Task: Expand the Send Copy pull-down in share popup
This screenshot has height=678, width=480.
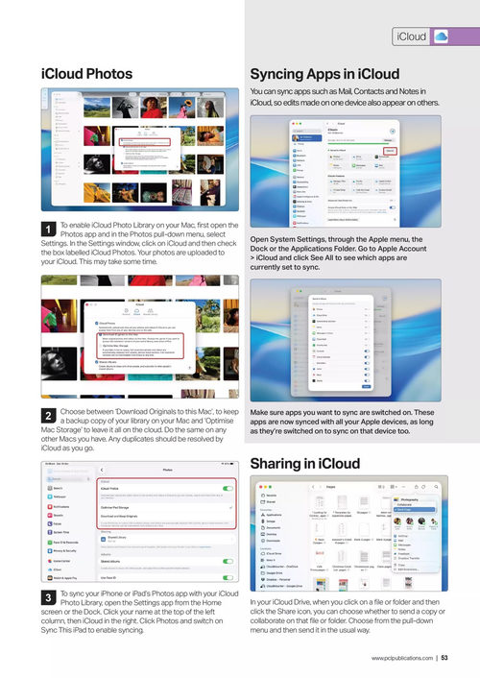Action: [x=415, y=509]
